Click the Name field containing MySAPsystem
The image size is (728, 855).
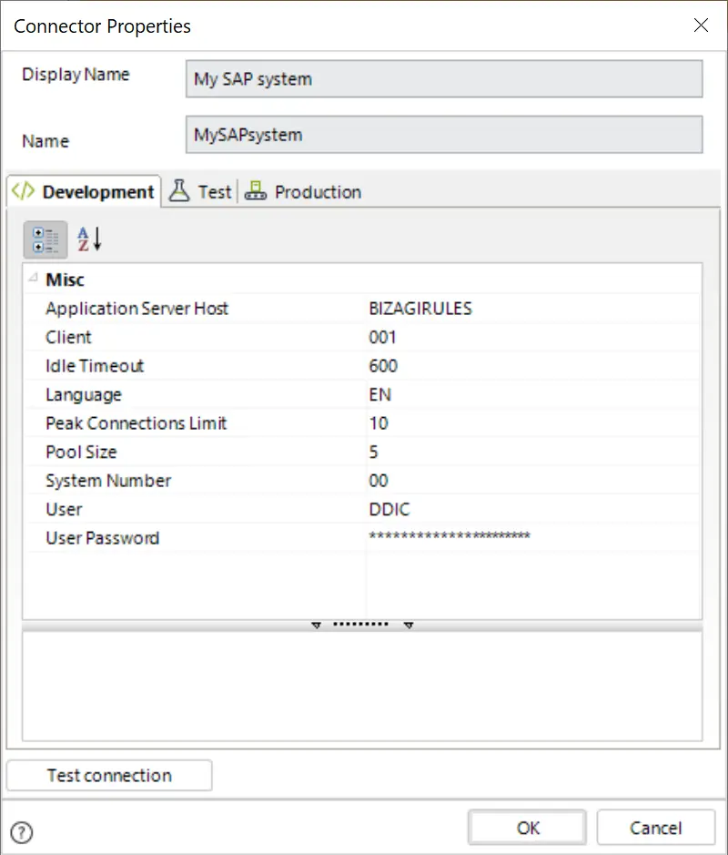(444, 135)
